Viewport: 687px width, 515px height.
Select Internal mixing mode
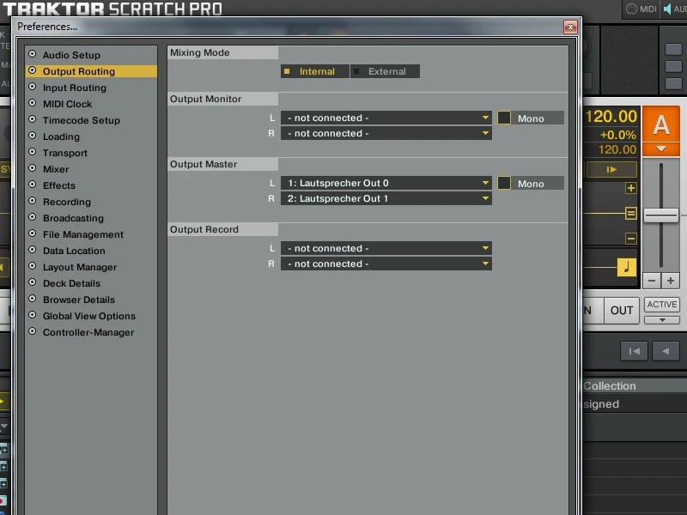314,71
